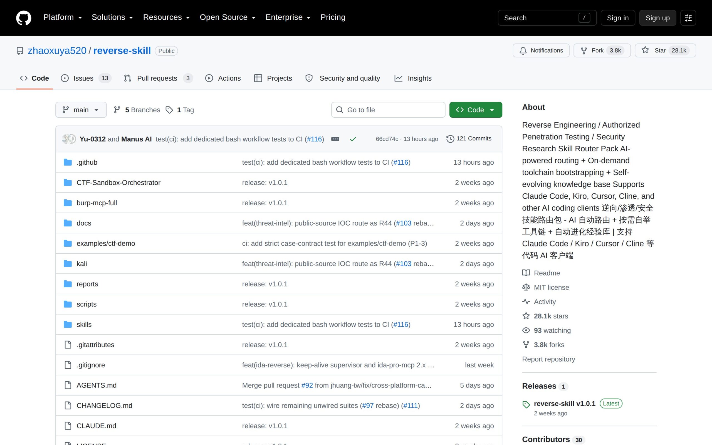Open the examples/ctf-demo folder
712x445 pixels.
click(x=106, y=243)
